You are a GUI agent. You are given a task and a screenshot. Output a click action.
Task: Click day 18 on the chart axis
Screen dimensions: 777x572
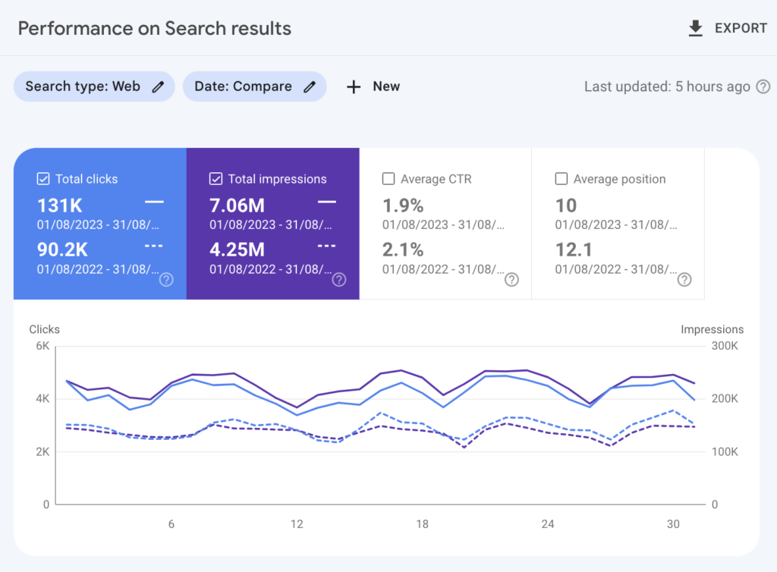coord(422,524)
